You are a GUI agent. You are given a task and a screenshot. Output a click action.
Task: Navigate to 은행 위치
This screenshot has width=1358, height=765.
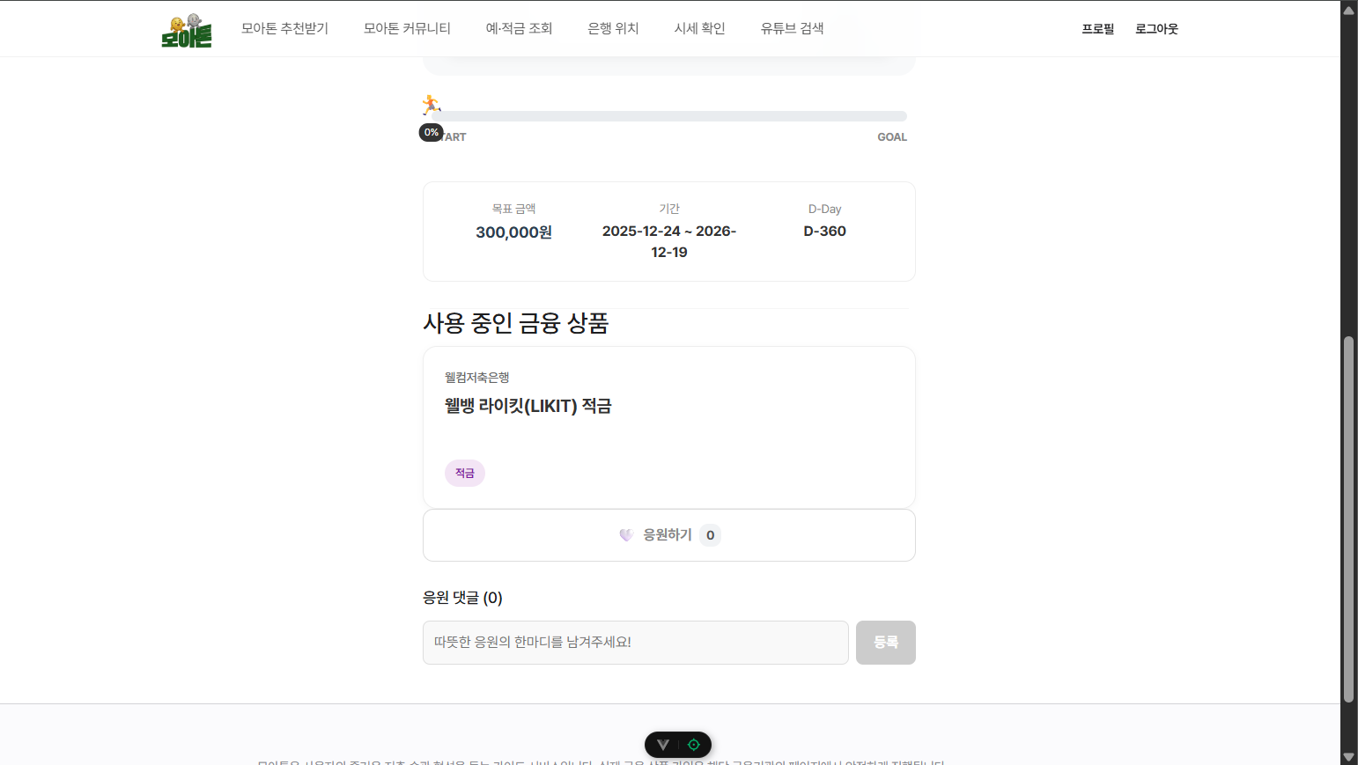pos(613,28)
